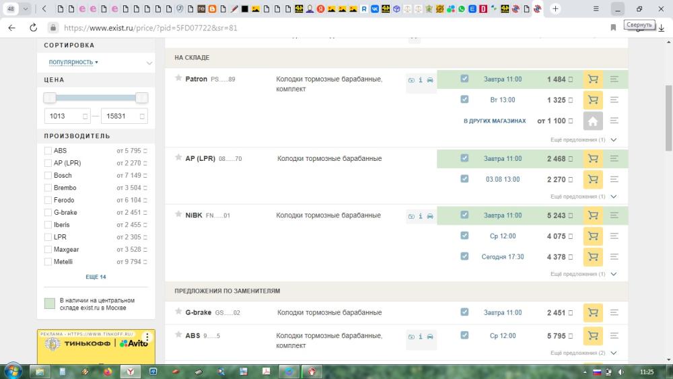This screenshot has width=673, height=379.
Task: Tick the Maxgear manufacturer checkbox
Action: click(48, 250)
